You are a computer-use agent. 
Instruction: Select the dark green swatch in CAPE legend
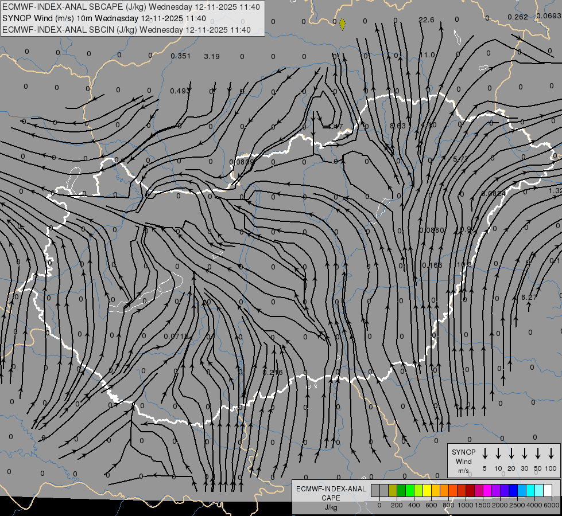(401, 490)
